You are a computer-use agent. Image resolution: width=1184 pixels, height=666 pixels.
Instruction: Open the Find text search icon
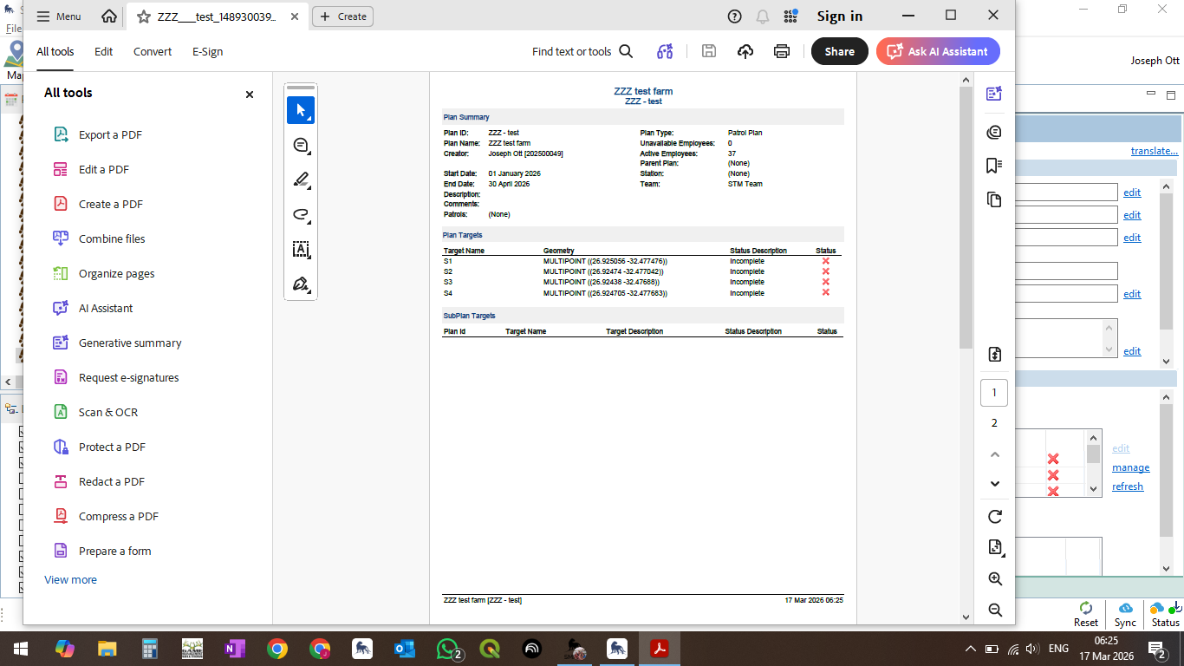[626, 51]
